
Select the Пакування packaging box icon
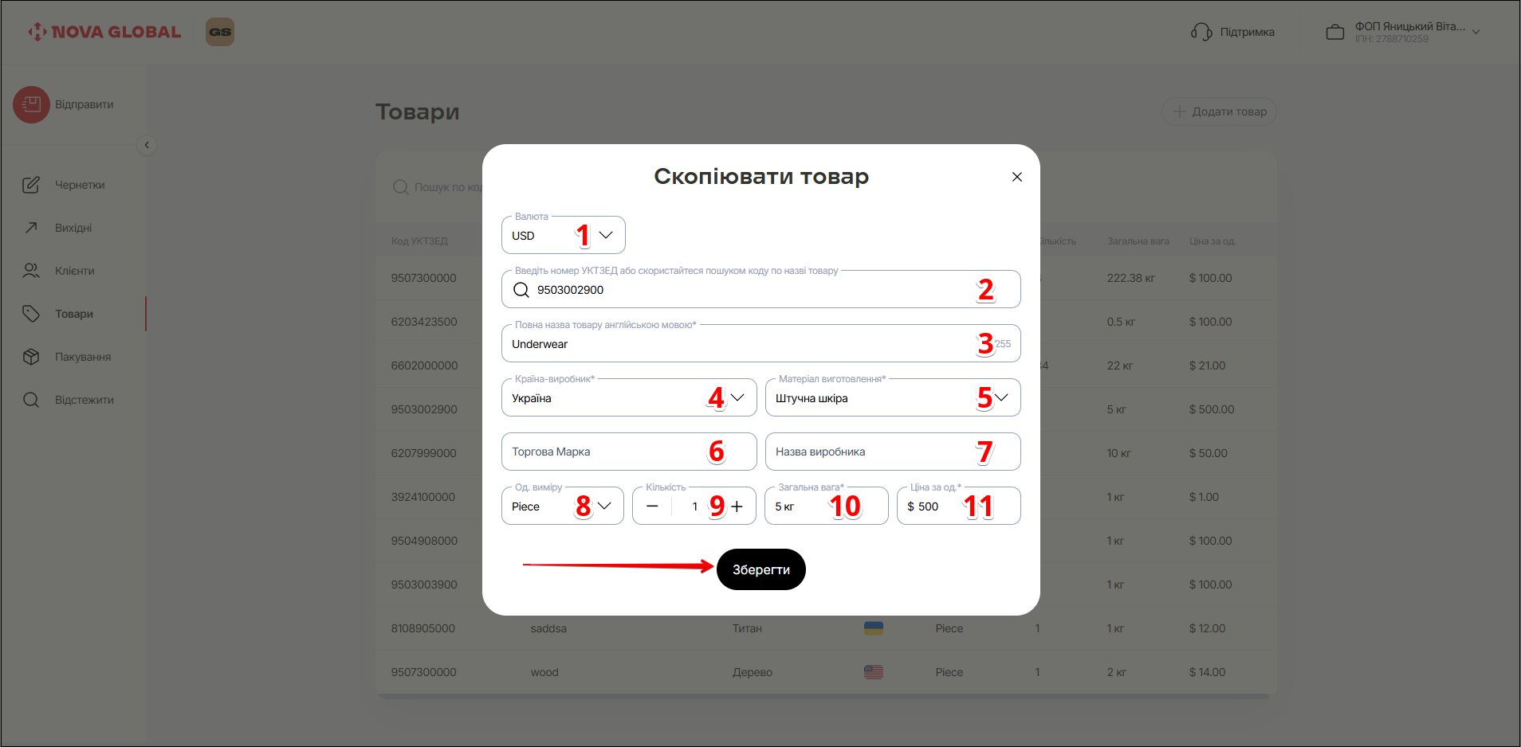click(31, 357)
